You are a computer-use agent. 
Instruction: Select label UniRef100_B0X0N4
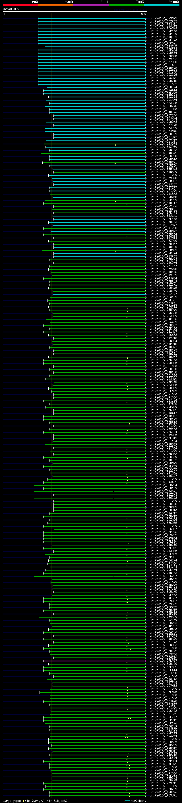pos(163,736)
